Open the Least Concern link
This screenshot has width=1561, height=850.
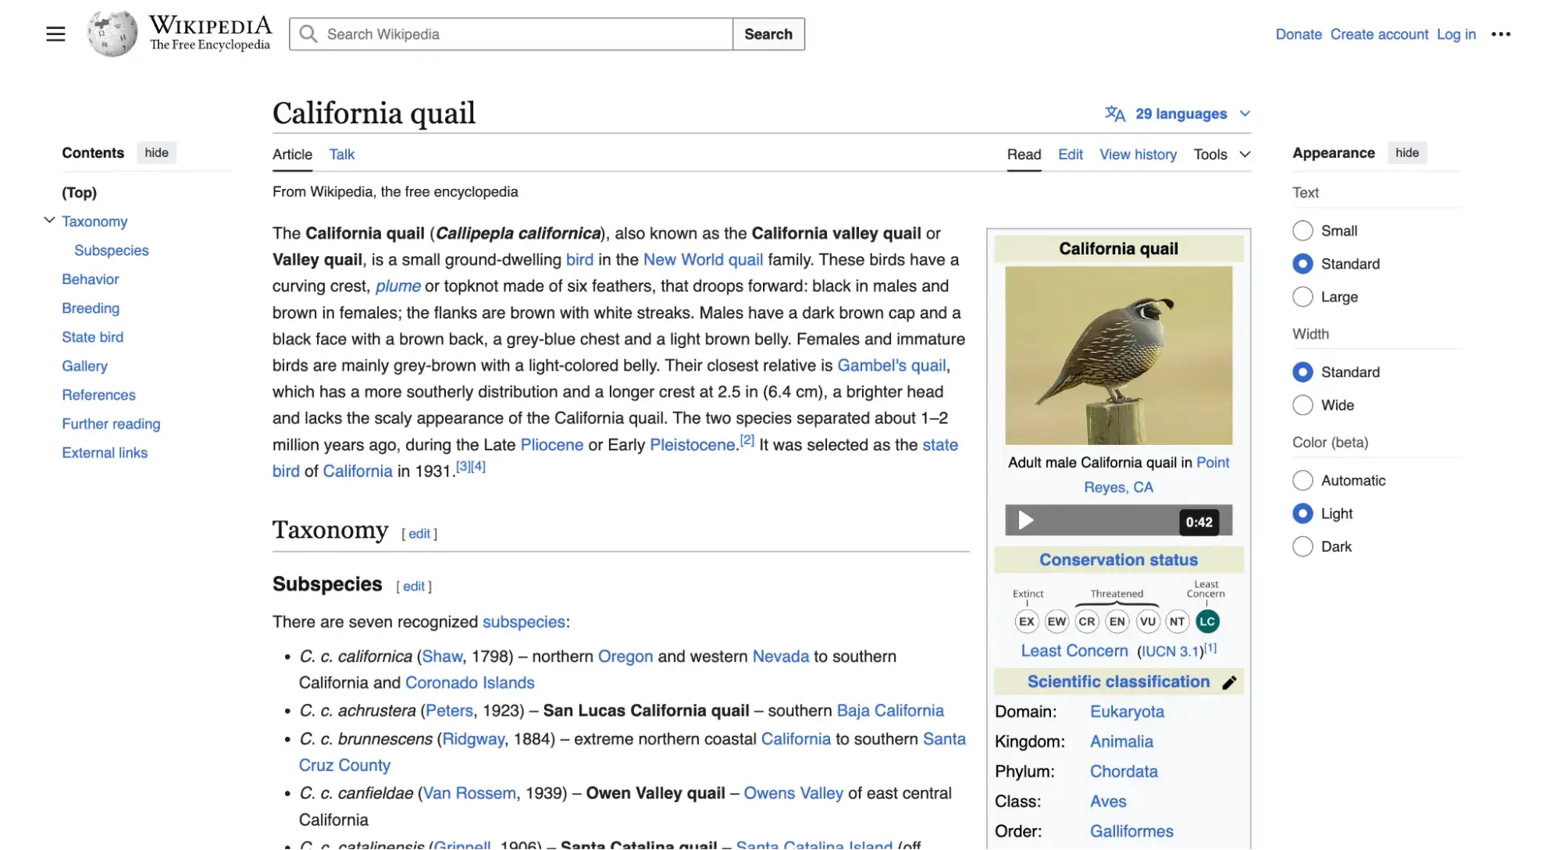1074,652
